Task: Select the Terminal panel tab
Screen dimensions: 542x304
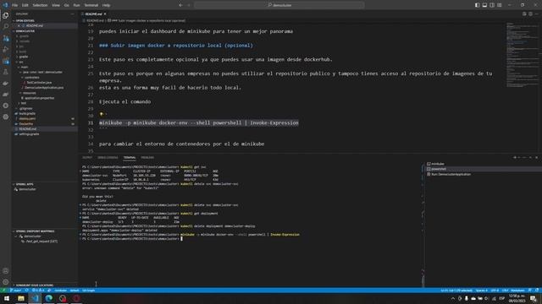Action: pyautogui.click(x=130, y=158)
